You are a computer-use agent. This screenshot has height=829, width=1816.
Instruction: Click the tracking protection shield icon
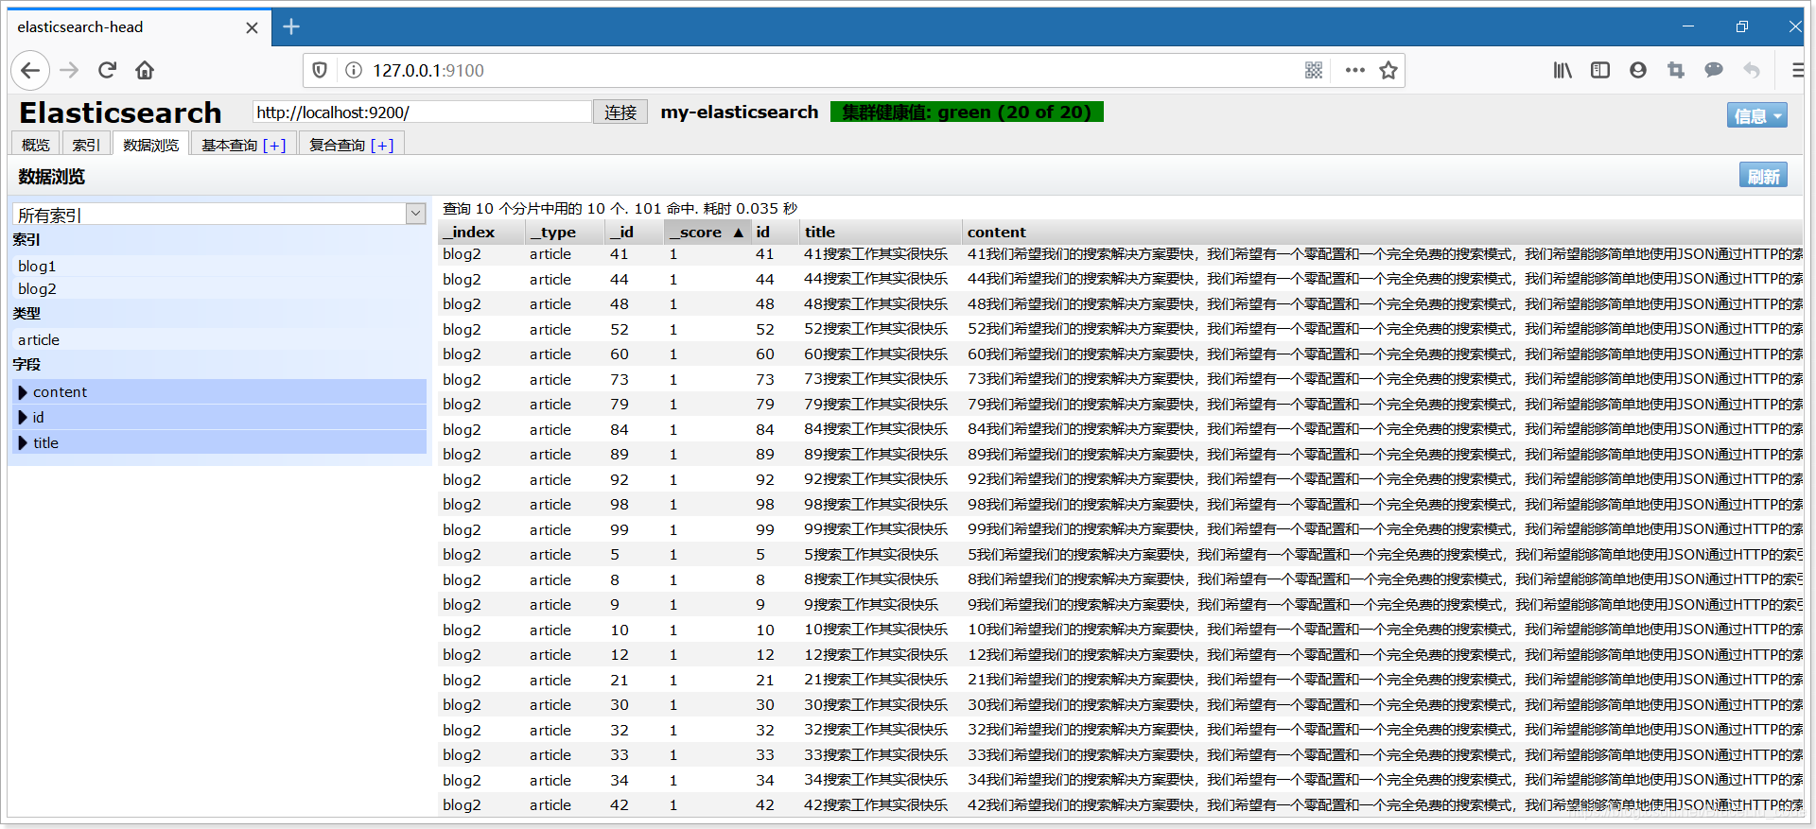pos(320,70)
